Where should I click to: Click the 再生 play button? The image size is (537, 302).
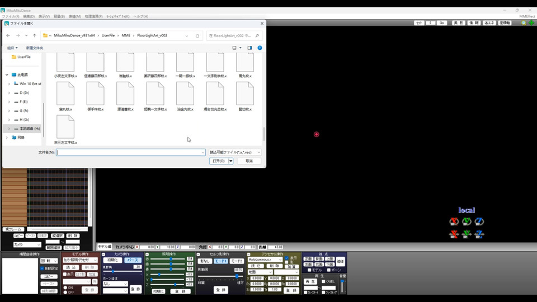[310, 281]
